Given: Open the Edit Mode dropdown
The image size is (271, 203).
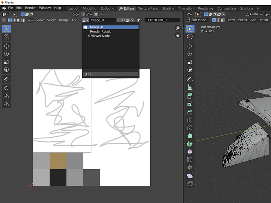Looking at the screenshot, I should point(198,20).
